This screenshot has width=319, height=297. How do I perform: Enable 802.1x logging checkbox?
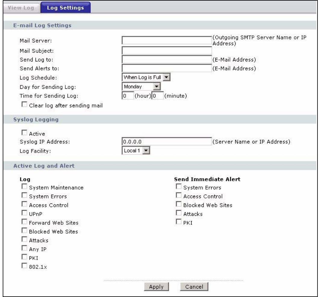pos(24,266)
